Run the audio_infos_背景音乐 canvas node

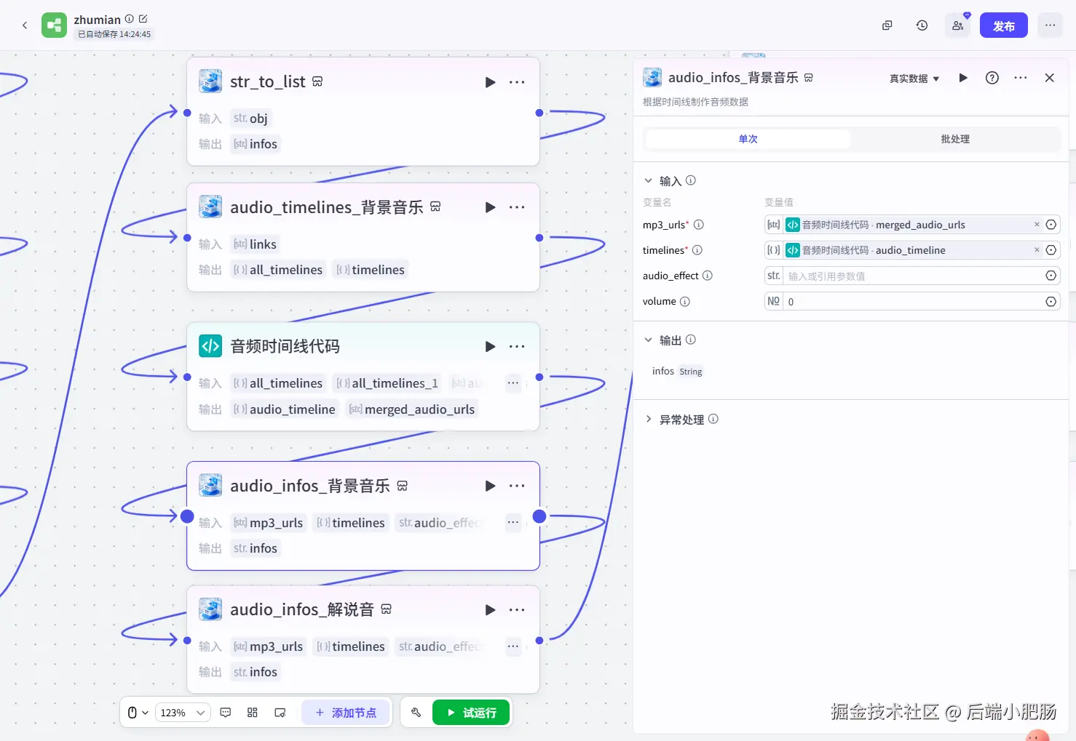pyautogui.click(x=490, y=486)
